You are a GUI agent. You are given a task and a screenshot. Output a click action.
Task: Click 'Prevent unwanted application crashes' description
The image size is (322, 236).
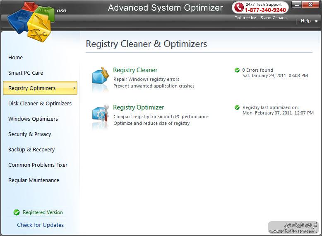[154, 86]
